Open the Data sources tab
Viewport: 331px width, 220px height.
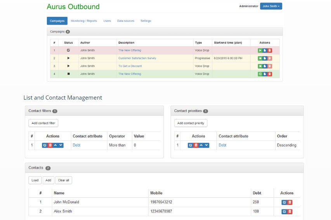(x=126, y=21)
